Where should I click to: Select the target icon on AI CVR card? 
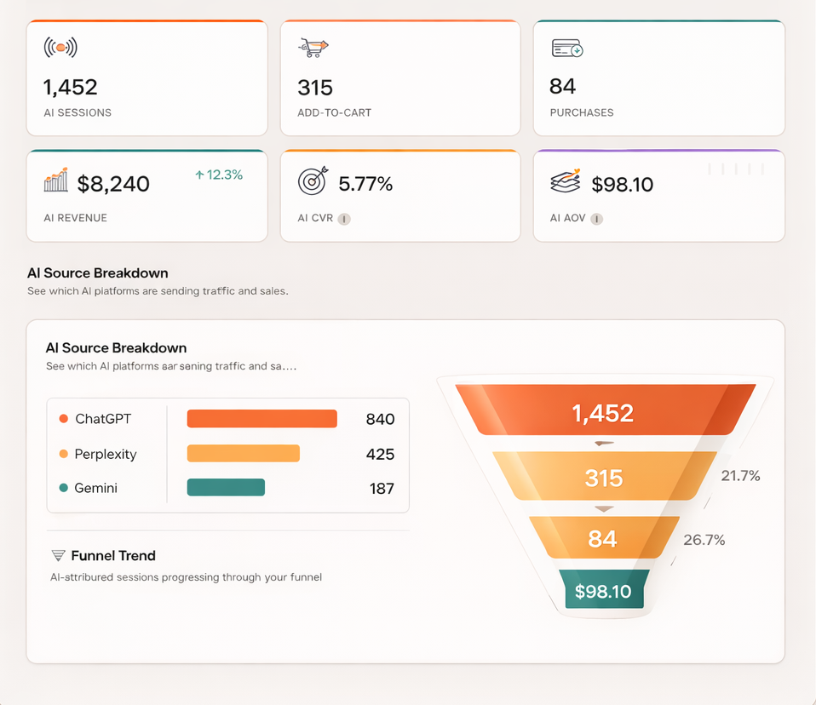311,181
